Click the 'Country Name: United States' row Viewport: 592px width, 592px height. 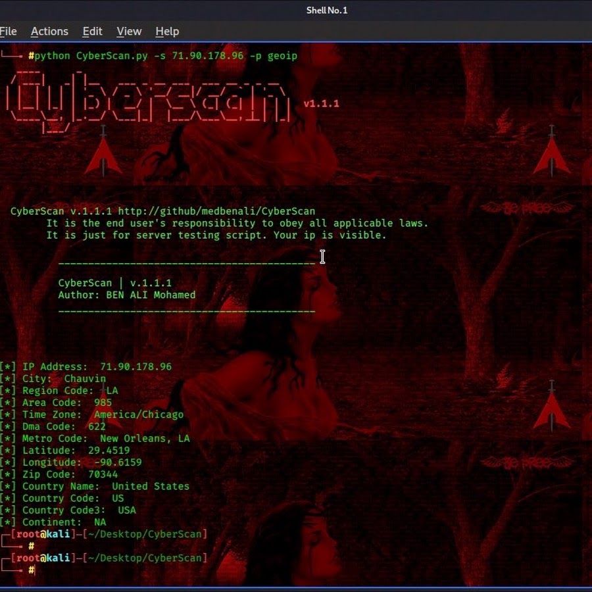95,486
